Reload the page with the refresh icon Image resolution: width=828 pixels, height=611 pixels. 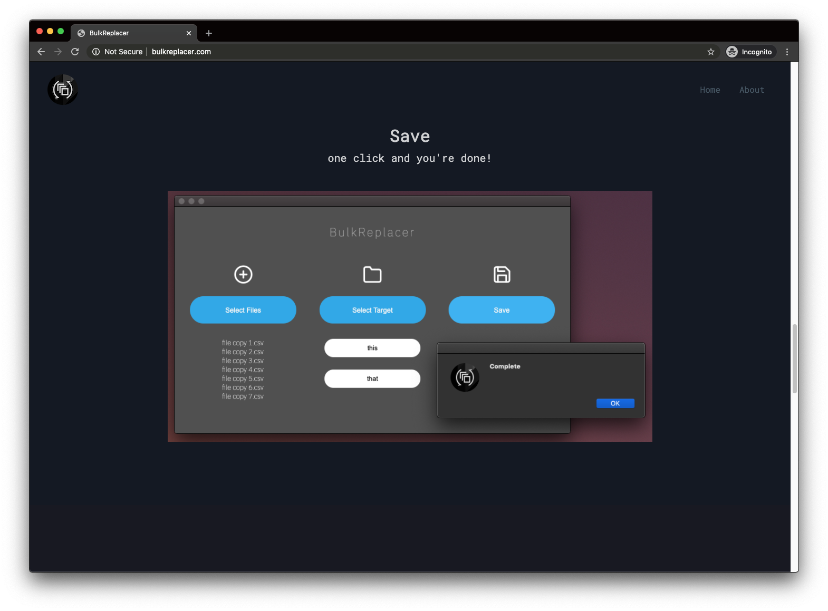(x=75, y=52)
